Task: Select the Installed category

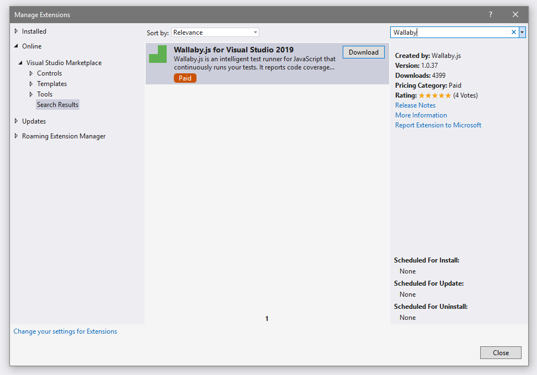Action: (34, 31)
